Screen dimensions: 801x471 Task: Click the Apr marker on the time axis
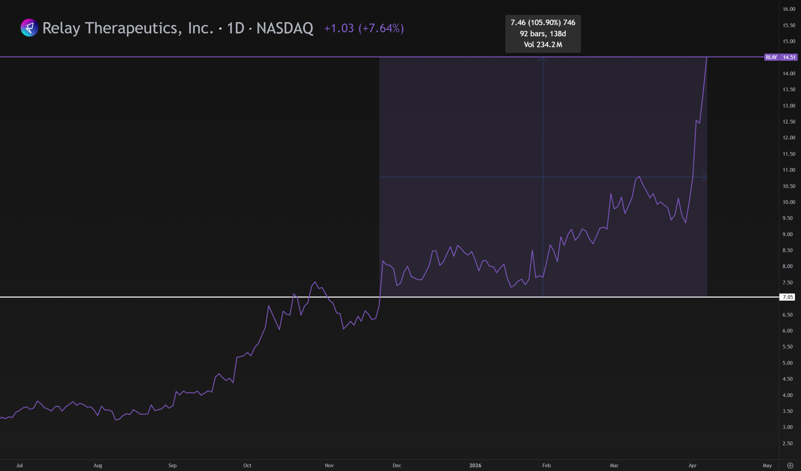click(692, 465)
